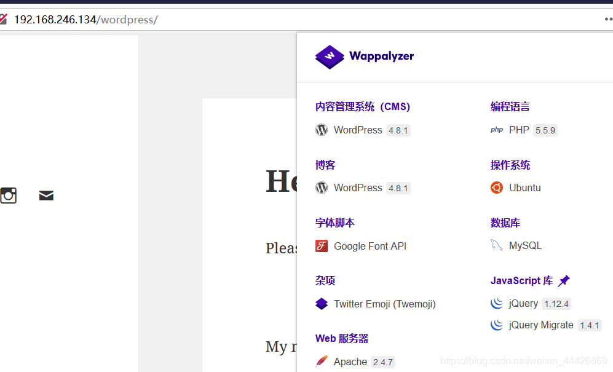
Task: Click the WordPress link under CMS
Action: click(358, 130)
